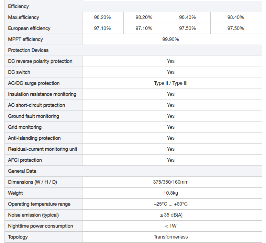
Task: Click the Anti-islanding protection label
Action: (34, 138)
